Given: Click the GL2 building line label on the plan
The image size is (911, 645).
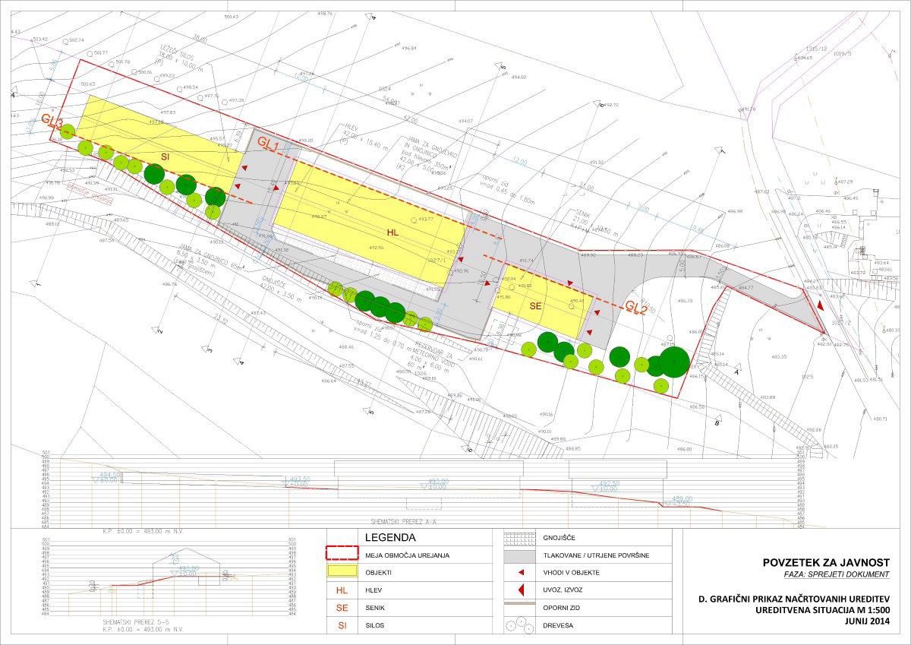Looking at the screenshot, I should [636, 307].
